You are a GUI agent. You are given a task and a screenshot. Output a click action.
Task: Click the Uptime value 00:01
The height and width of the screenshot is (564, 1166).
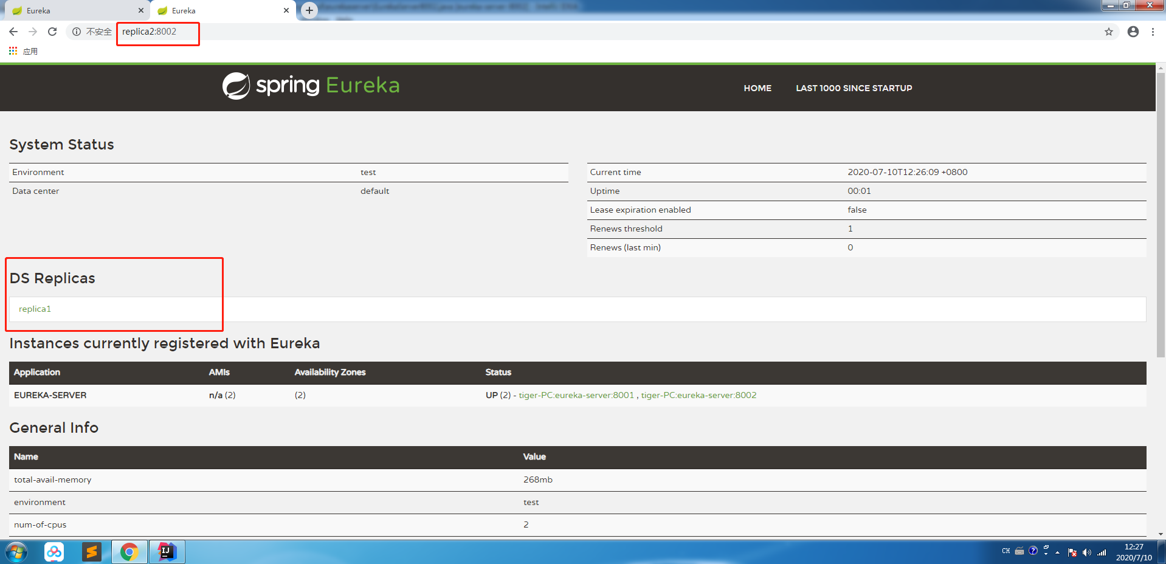click(x=859, y=191)
